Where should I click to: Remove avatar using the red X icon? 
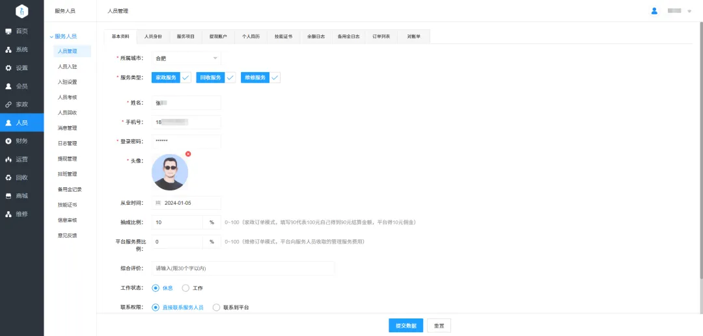[188, 154]
